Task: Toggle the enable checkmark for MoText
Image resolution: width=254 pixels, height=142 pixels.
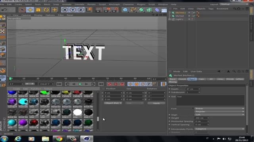Action: pos(194,16)
